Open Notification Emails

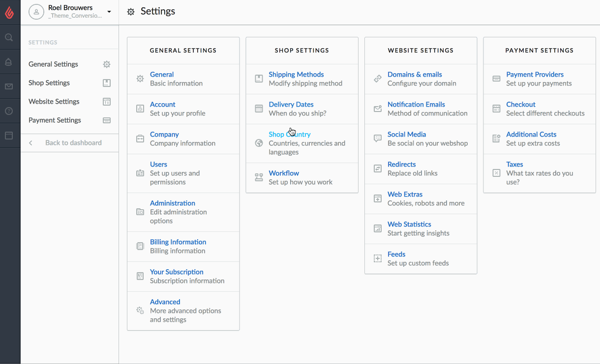point(416,105)
